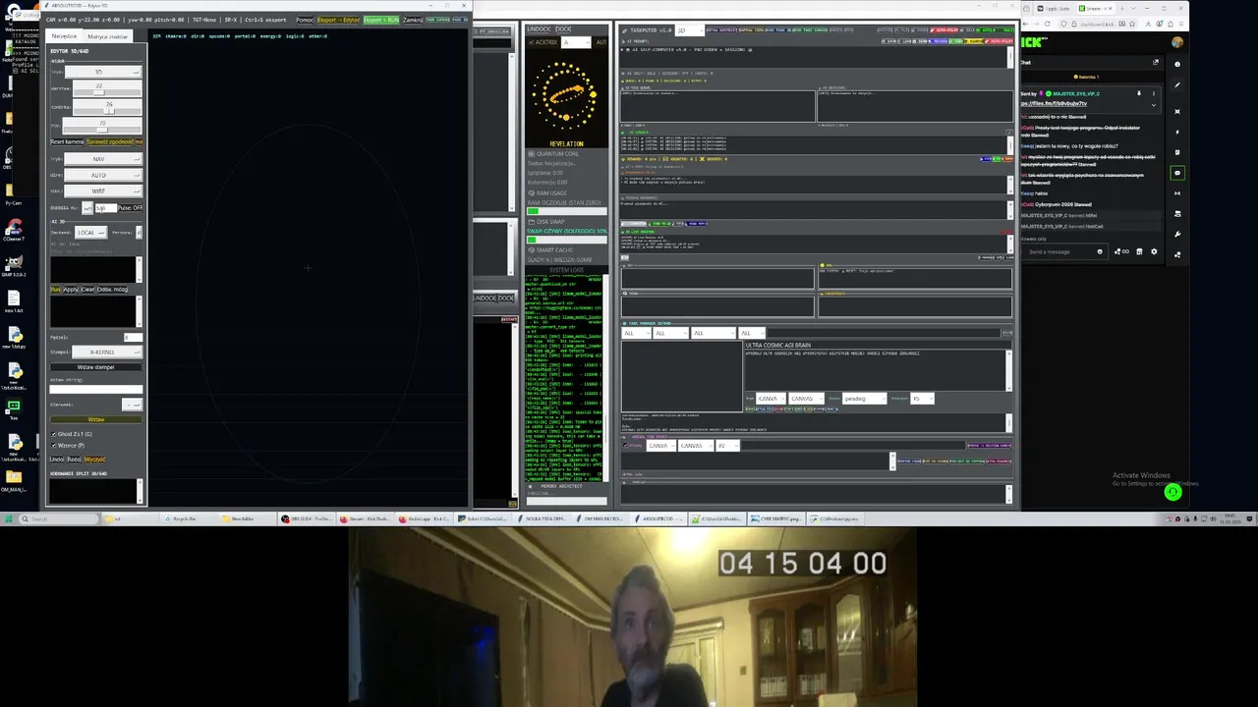
Task: Click the Pędzel input field
Action: coord(133,337)
